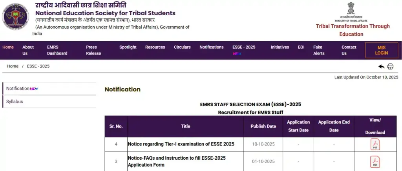Expand the Resources menu
Image resolution: width=402 pixels, height=171 pixels.
pyautogui.click(x=155, y=47)
